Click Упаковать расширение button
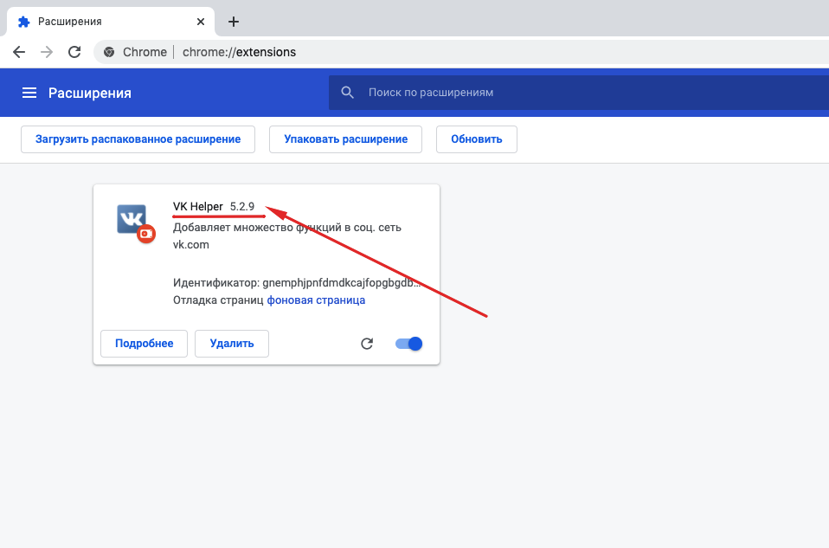The height and width of the screenshot is (548, 829). (346, 139)
